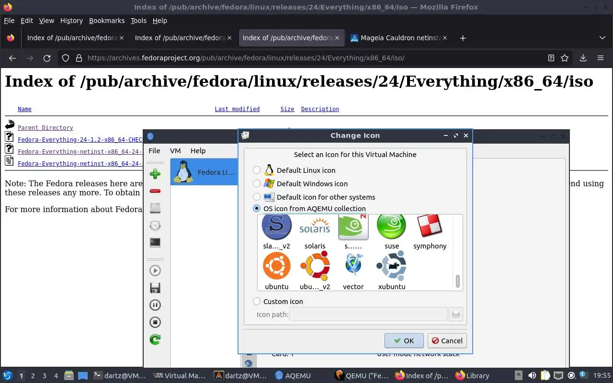This screenshot has width=613, height=383.
Task: Open the Parent Directory link
Action: point(45,128)
